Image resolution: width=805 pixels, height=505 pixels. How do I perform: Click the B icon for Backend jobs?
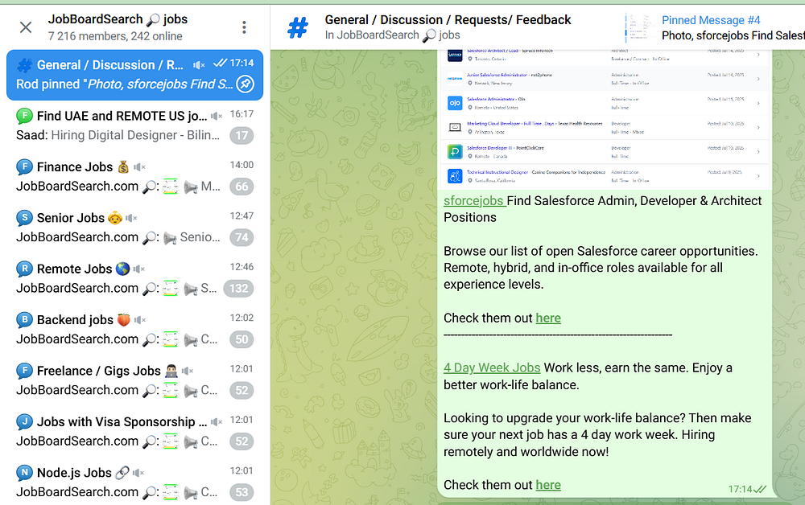click(x=24, y=320)
